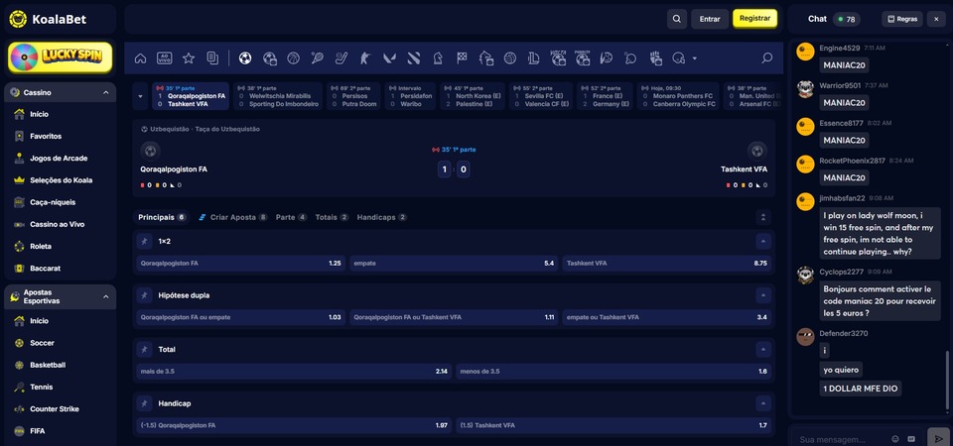Pin the Hipótese dupla market
This screenshot has height=446, width=953.
(x=145, y=295)
